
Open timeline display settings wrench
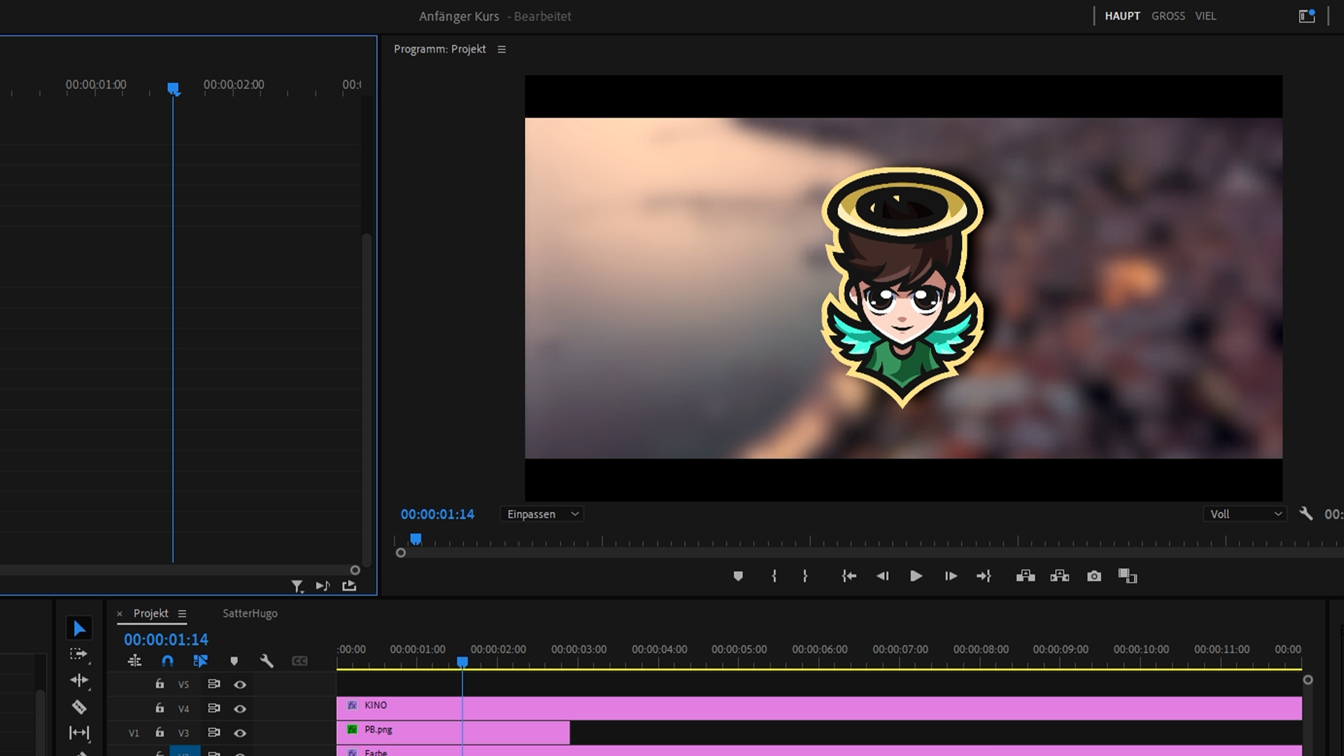point(267,661)
